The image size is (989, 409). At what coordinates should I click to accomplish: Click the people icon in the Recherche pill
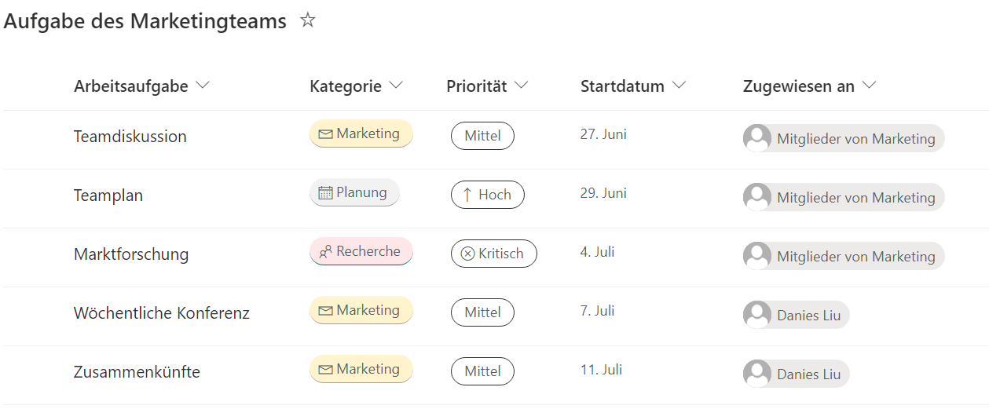tap(325, 252)
